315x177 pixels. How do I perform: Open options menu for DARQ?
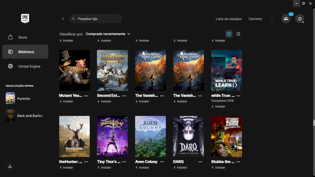click(x=200, y=162)
